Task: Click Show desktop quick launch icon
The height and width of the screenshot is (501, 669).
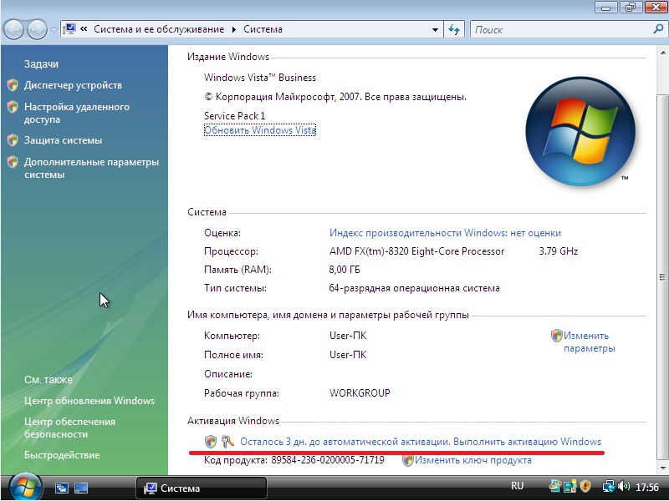Action: tap(81, 488)
